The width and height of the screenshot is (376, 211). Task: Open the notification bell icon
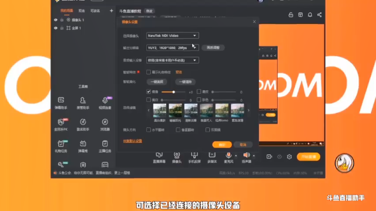(310, 15)
